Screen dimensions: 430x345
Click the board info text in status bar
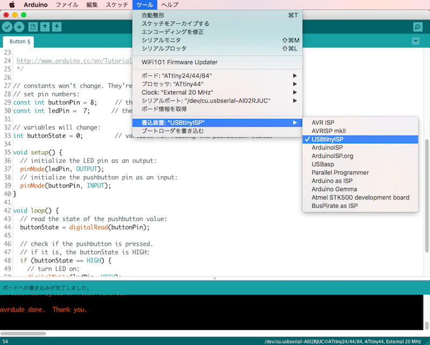(343, 341)
